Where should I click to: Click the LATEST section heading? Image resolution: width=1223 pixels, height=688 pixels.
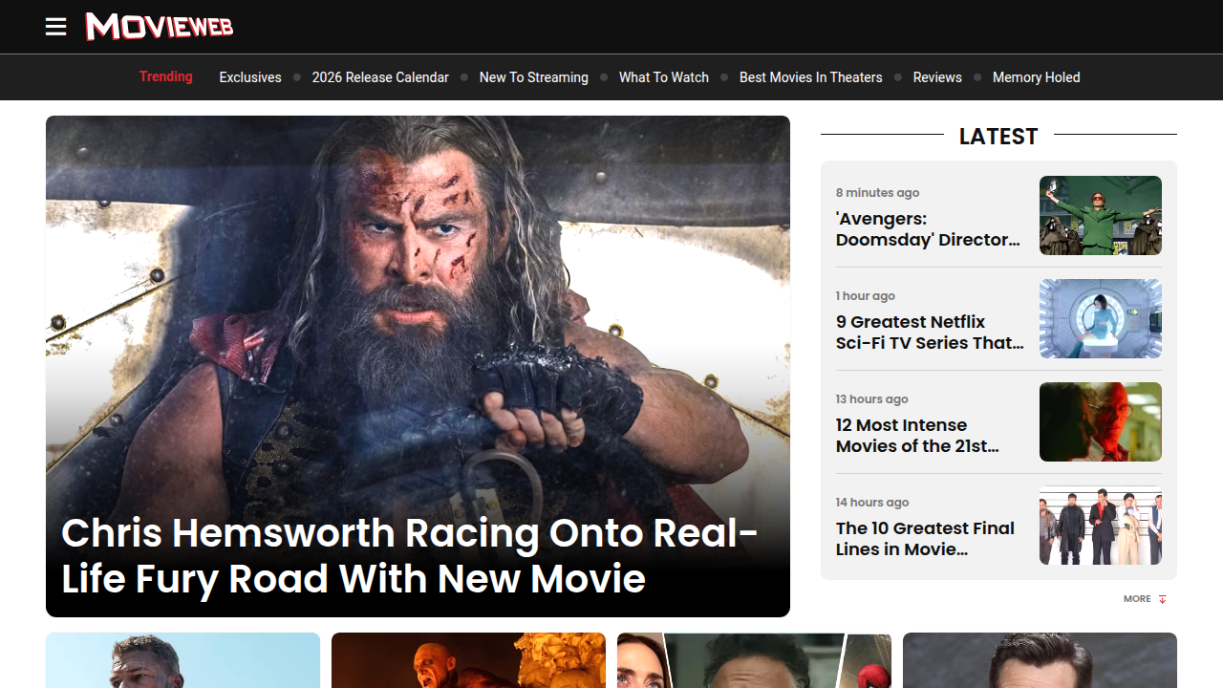click(998, 137)
